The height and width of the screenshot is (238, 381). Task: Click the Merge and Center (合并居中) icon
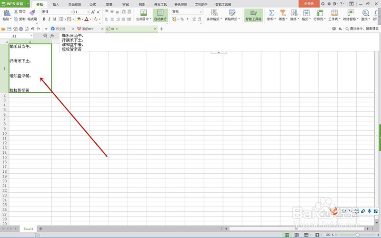click(x=144, y=13)
